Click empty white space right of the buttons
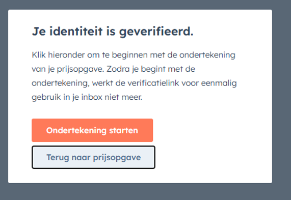Image resolution: width=291 pixels, height=200 pixels. [214, 144]
